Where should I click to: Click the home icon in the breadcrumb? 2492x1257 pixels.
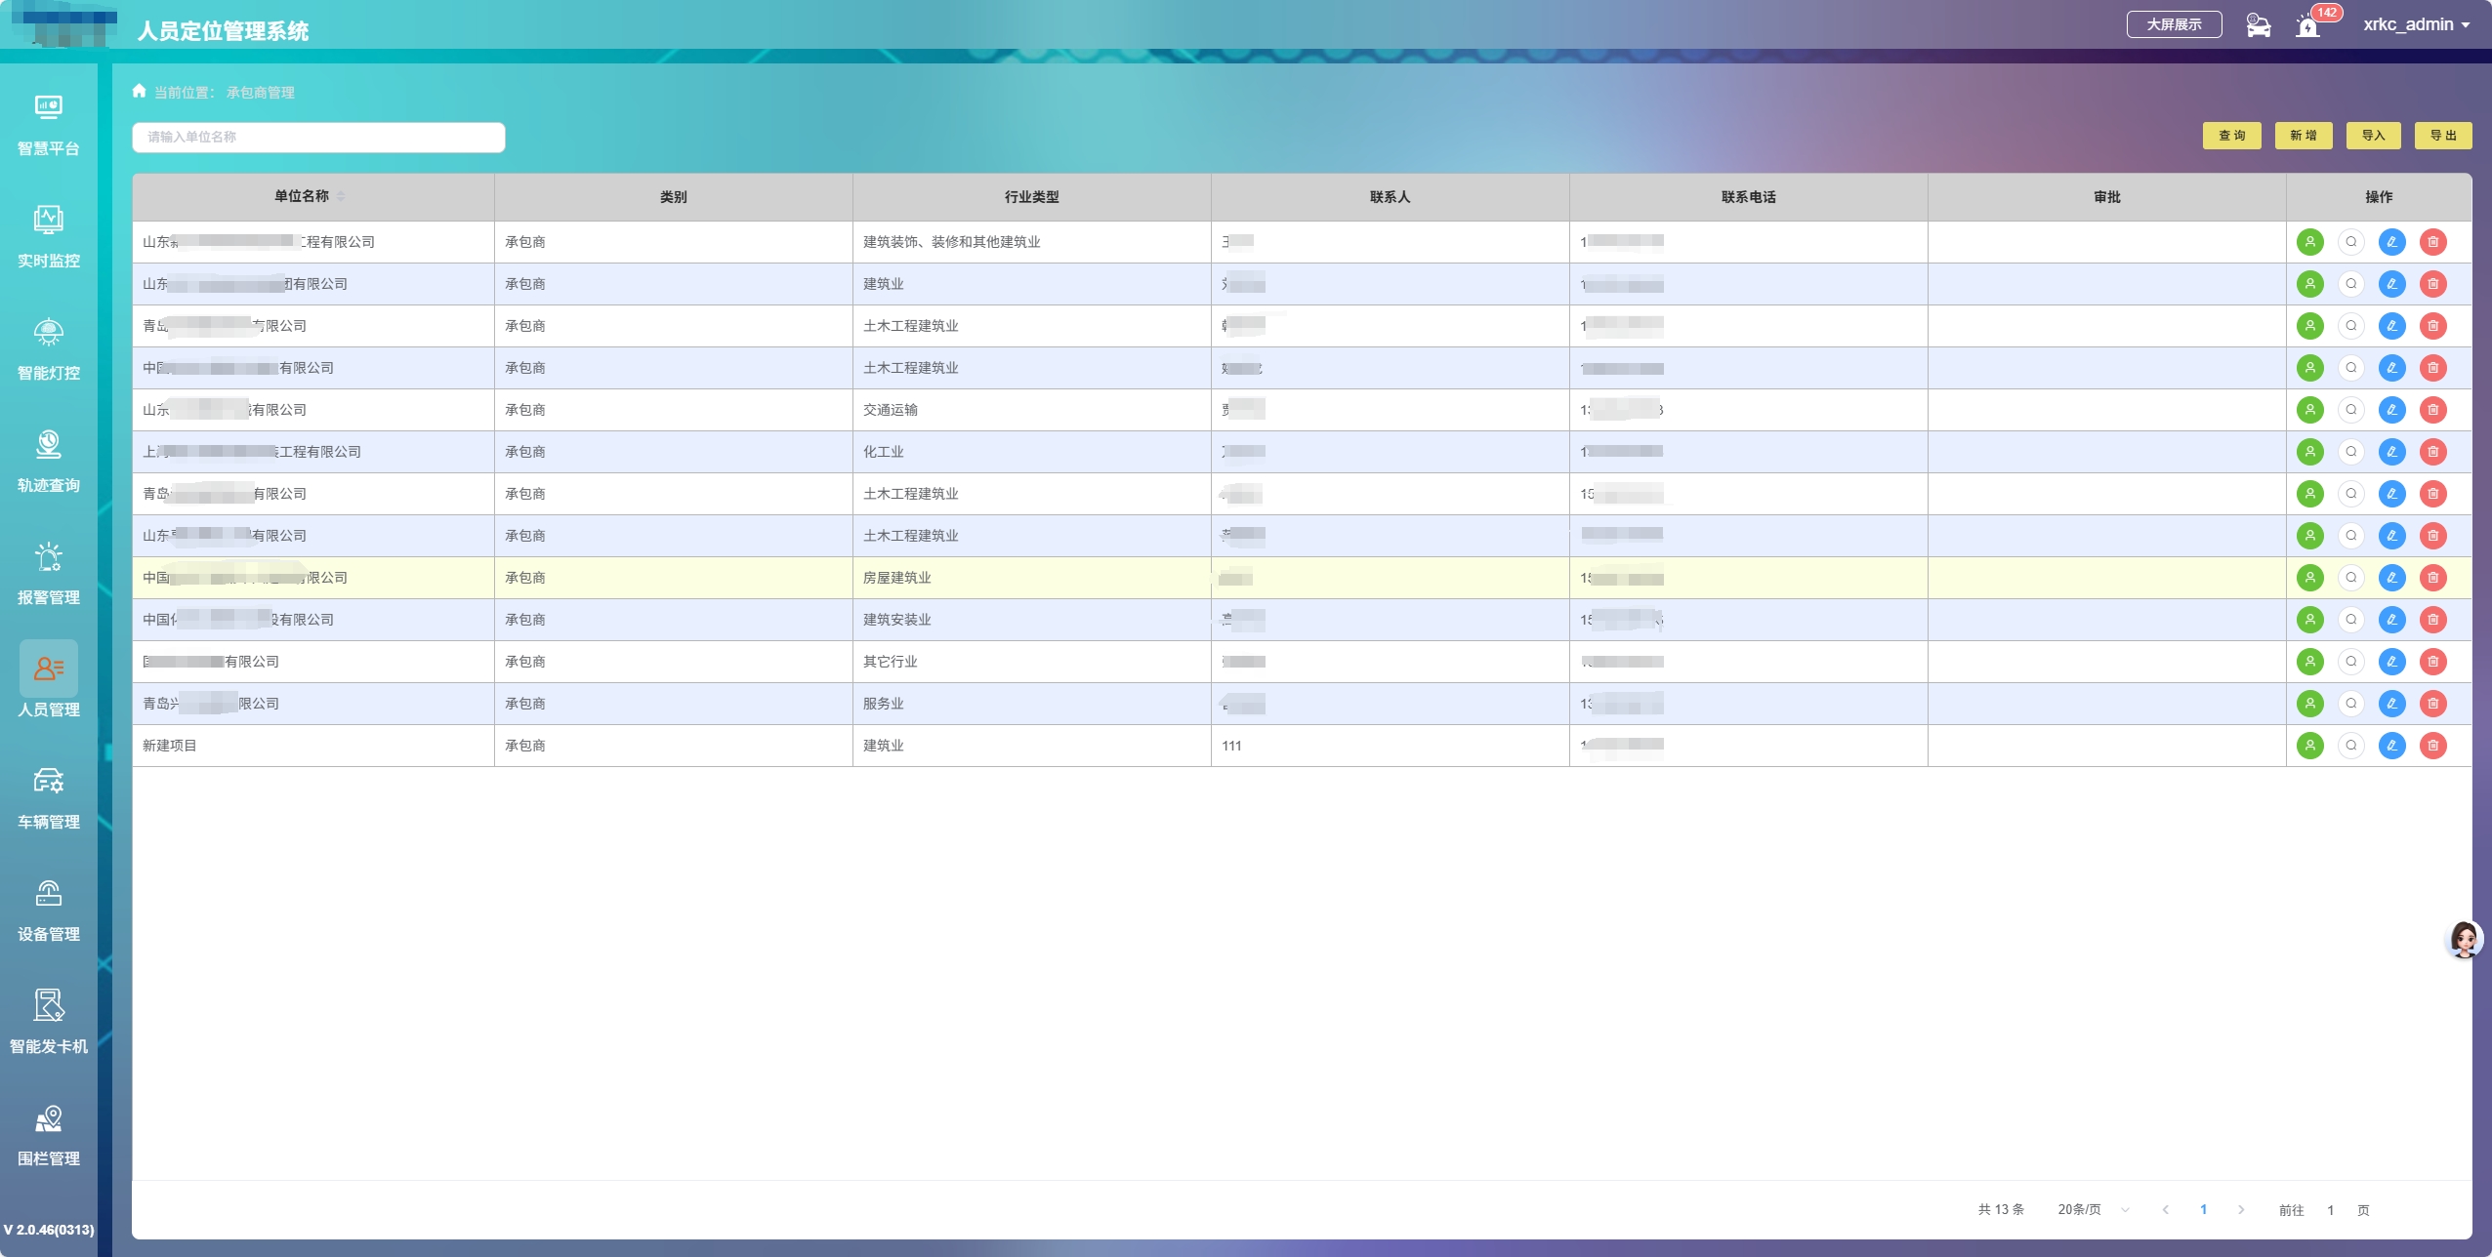pos(139,91)
